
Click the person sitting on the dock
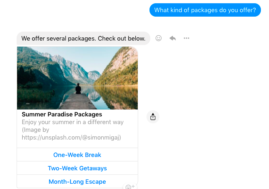coord(78,89)
